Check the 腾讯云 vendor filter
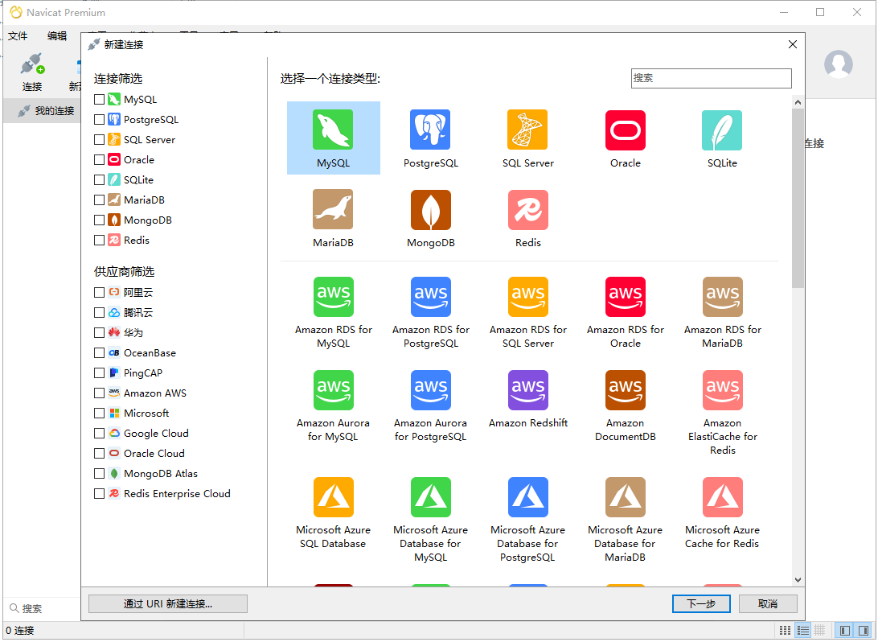Image resolution: width=878 pixels, height=642 pixels. [99, 313]
